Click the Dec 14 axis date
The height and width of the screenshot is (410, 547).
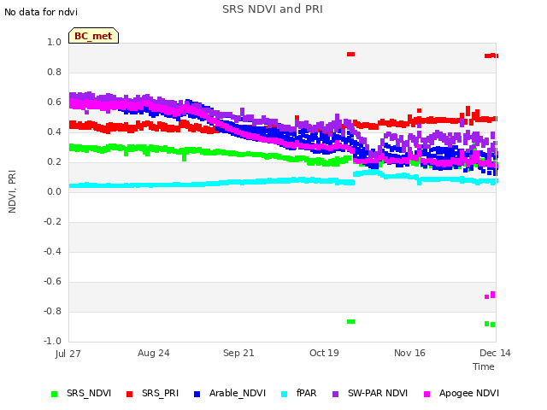click(495, 353)
